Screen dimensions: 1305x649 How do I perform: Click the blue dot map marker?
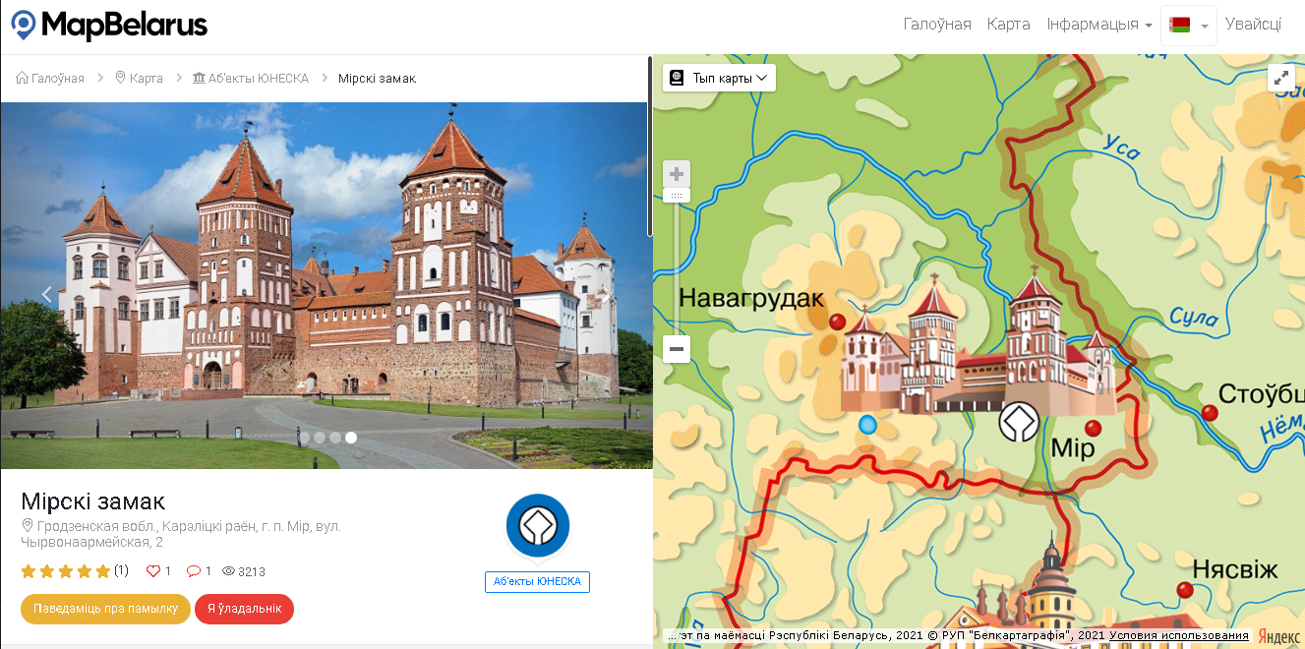pyautogui.click(x=867, y=424)
